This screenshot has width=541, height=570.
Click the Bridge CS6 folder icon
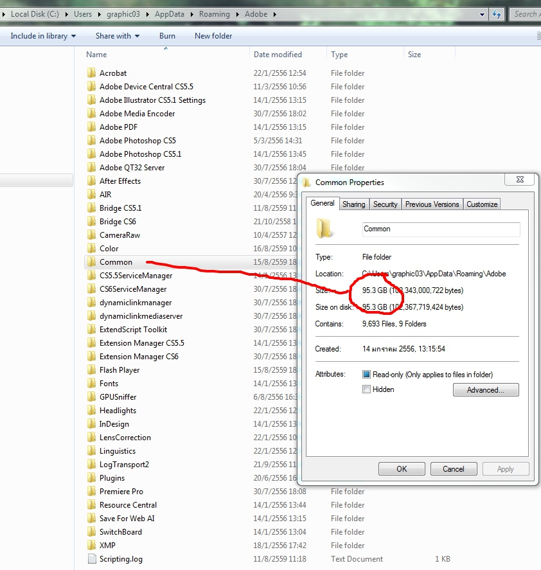pos(92,221)
